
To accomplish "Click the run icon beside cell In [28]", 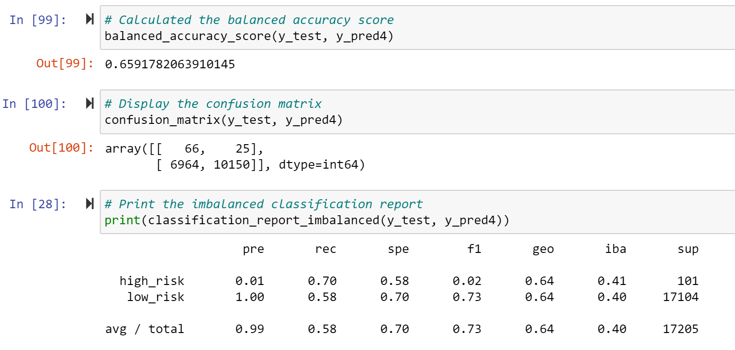I will click(x=89, y=204).
